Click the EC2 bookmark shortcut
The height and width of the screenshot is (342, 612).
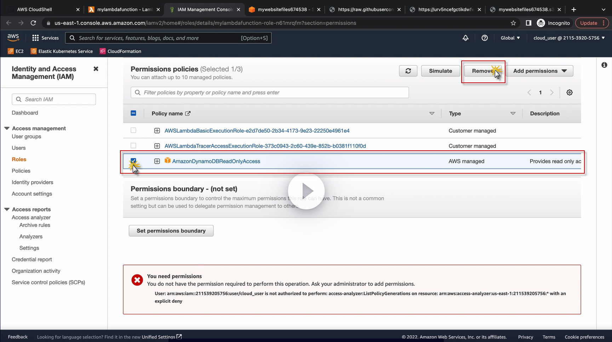(x=16, y=51)
